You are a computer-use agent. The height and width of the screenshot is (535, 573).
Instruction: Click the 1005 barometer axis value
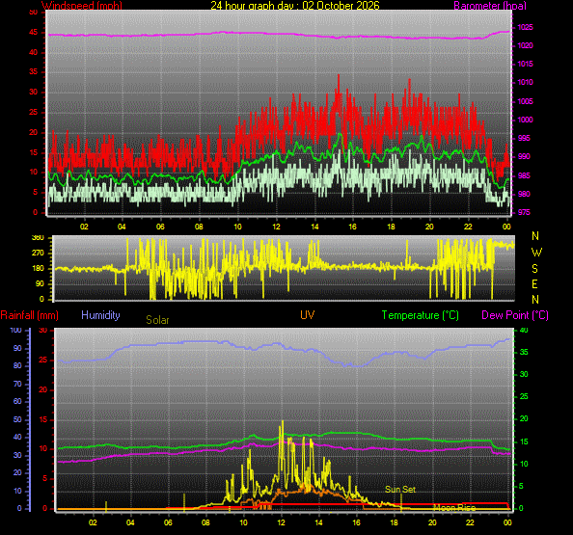pyautogui.click(x=525, y=101)
